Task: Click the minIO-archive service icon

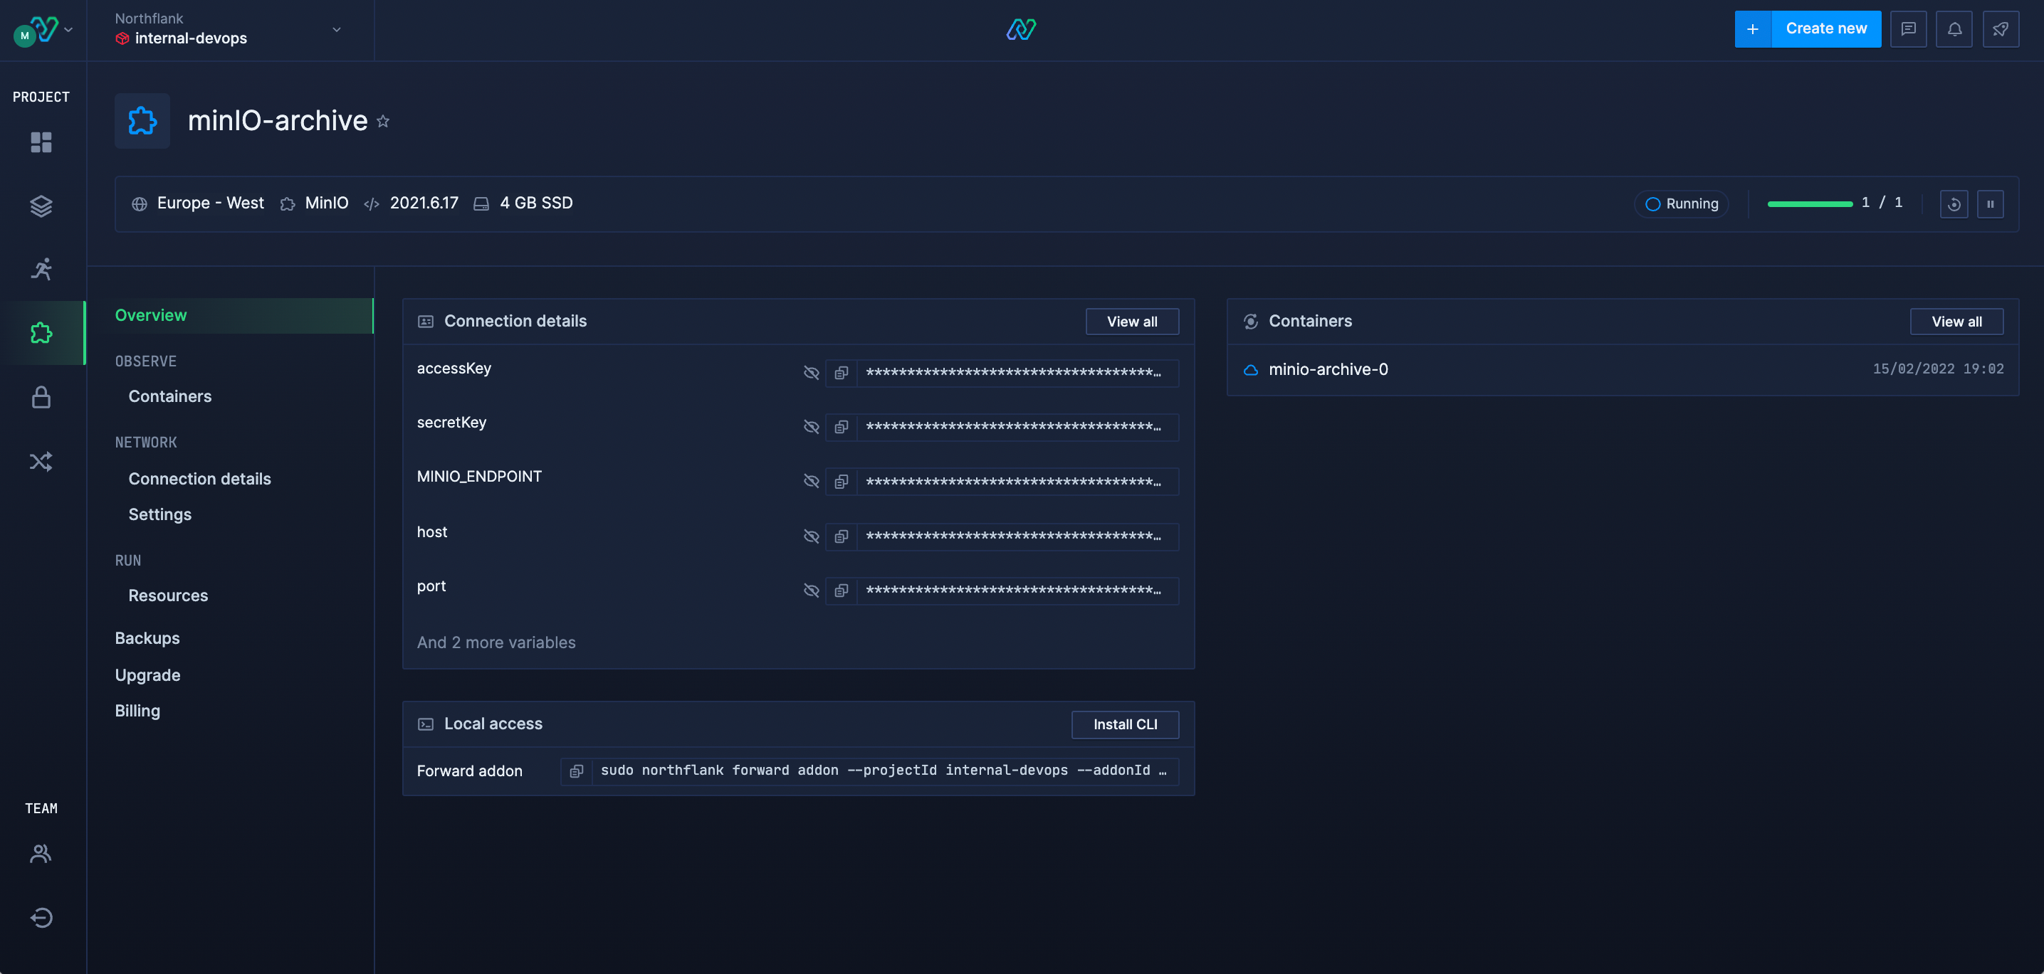Action: click(142, 120)
